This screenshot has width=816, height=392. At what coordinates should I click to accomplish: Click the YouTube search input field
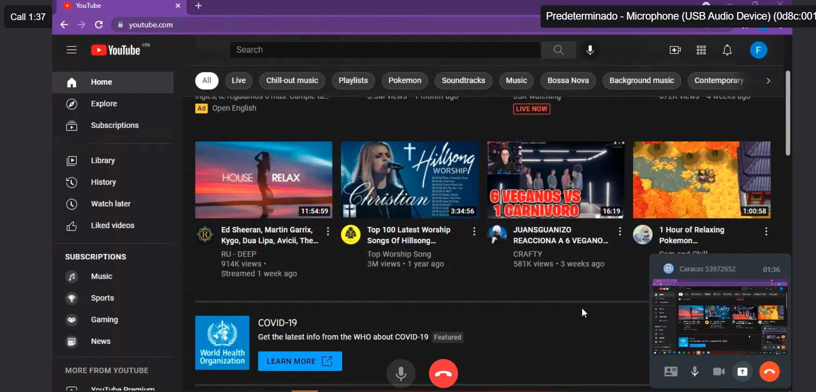[x=385, y=50]
